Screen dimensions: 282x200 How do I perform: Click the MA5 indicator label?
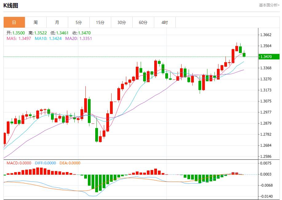19,38
